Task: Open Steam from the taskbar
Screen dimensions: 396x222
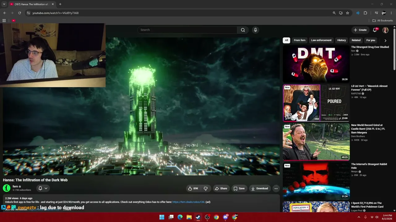Action: point(198,217)
